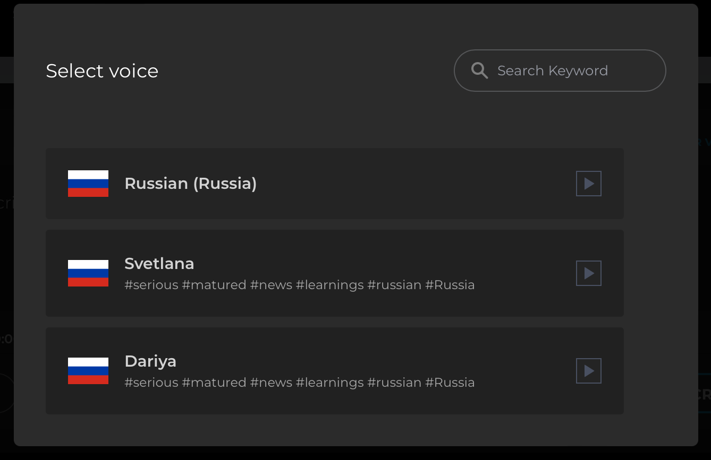Click the Russian flag next to Dariya

88,371
